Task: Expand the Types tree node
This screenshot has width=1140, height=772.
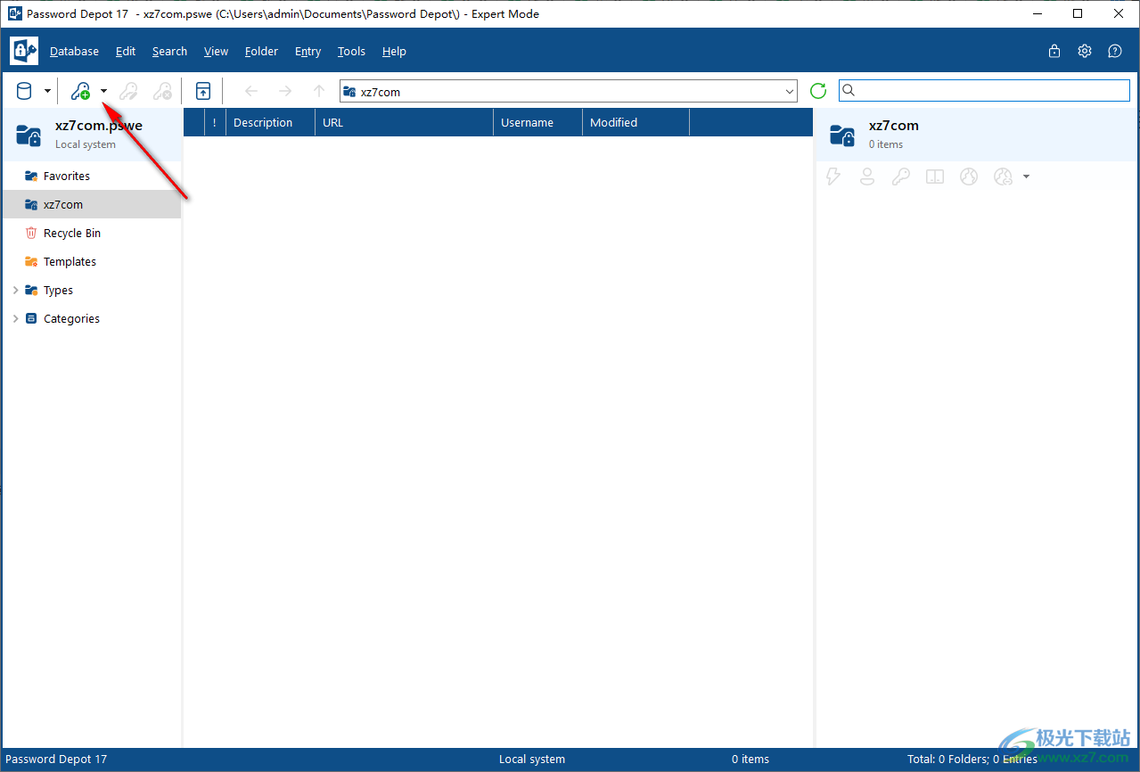Action: tap(15, 290)
